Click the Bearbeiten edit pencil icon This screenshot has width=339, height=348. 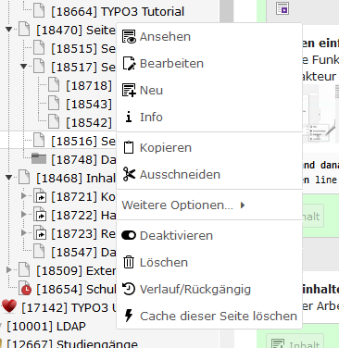(129, 64)
